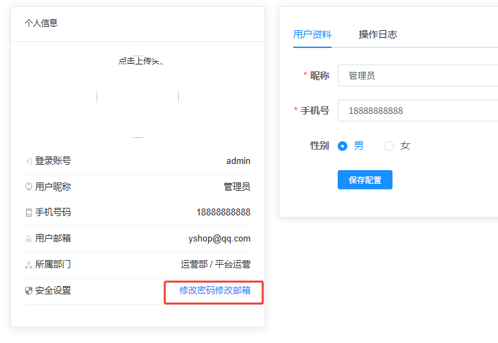
Task: Click the department tree icon beside 所属部门
Action: (29, 265)
